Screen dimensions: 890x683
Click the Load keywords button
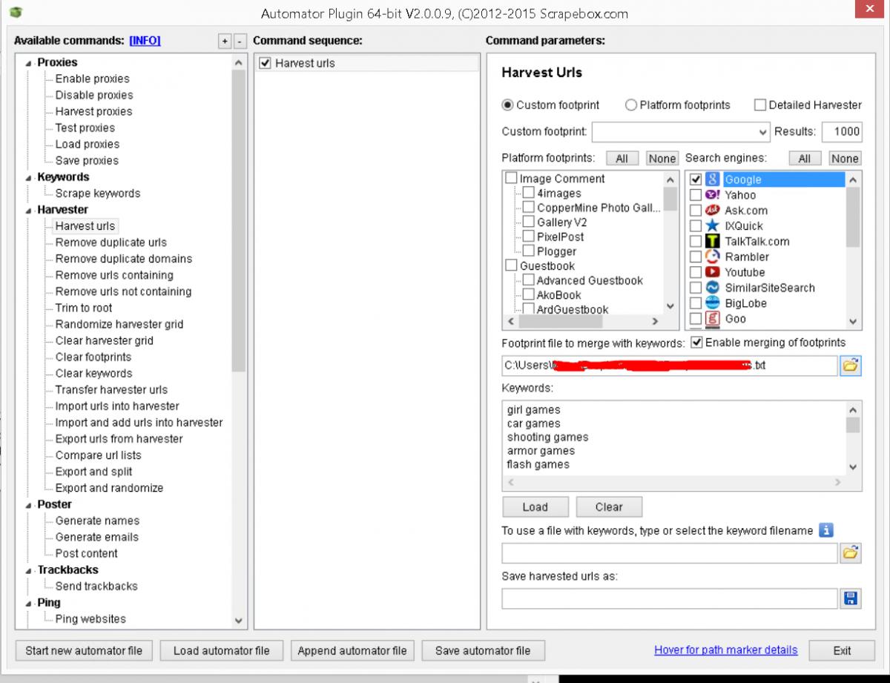point(535,507)
